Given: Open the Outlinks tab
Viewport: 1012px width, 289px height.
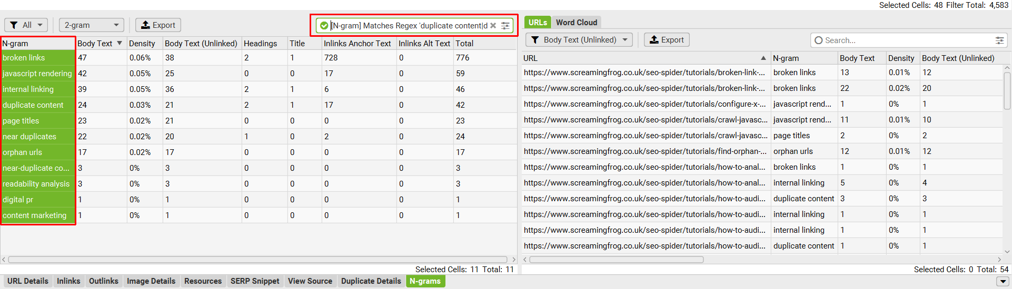Looking at the screenshot, I should click(104, 281).
